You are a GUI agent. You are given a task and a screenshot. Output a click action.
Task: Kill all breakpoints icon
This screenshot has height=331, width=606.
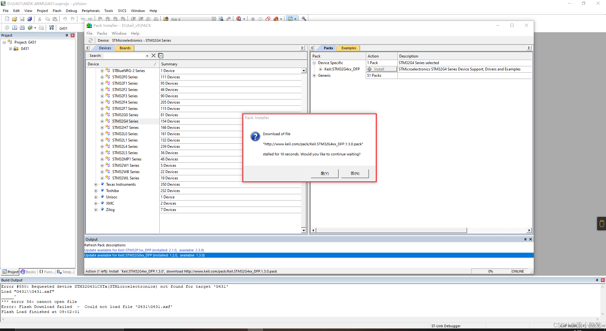[276, 19]
